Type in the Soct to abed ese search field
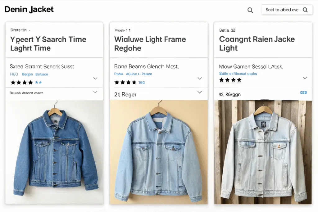Viewport: 318px width, 212px height. (281, 10)
